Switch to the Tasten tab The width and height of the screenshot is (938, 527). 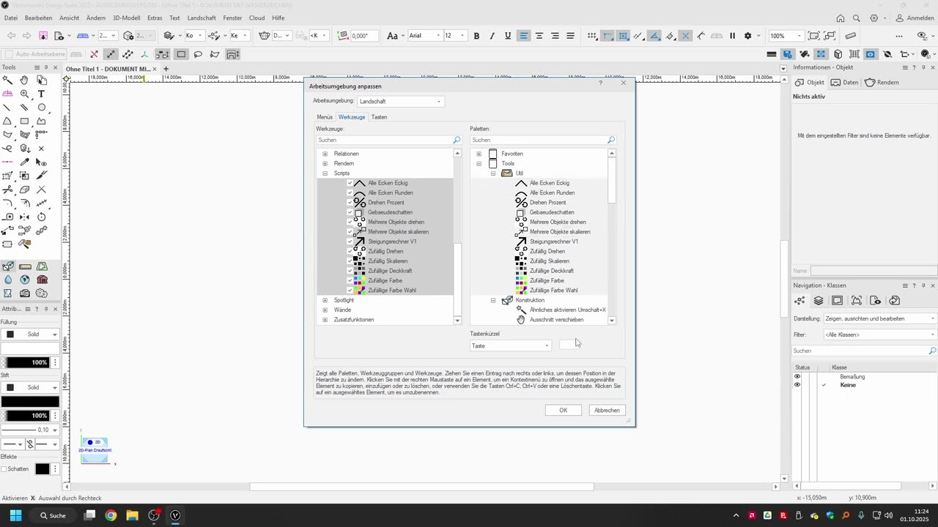click(379, 117)
